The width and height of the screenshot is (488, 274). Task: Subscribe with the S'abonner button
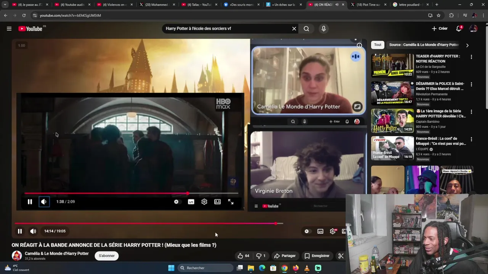[x=106, y=256]
